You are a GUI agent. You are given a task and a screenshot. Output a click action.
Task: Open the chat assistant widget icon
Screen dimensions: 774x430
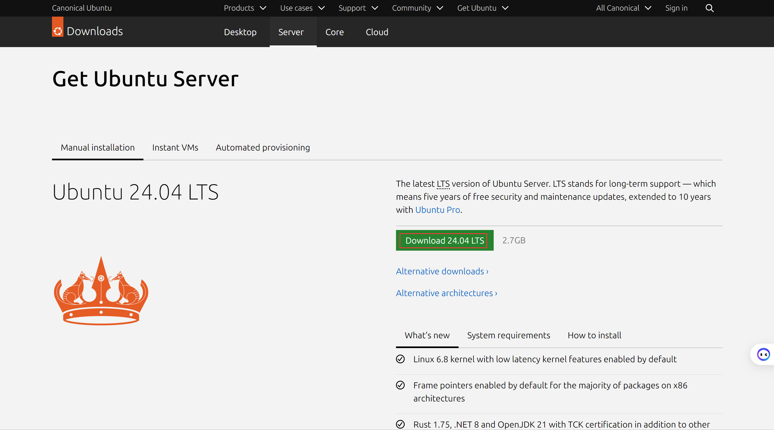coord(763,354)
